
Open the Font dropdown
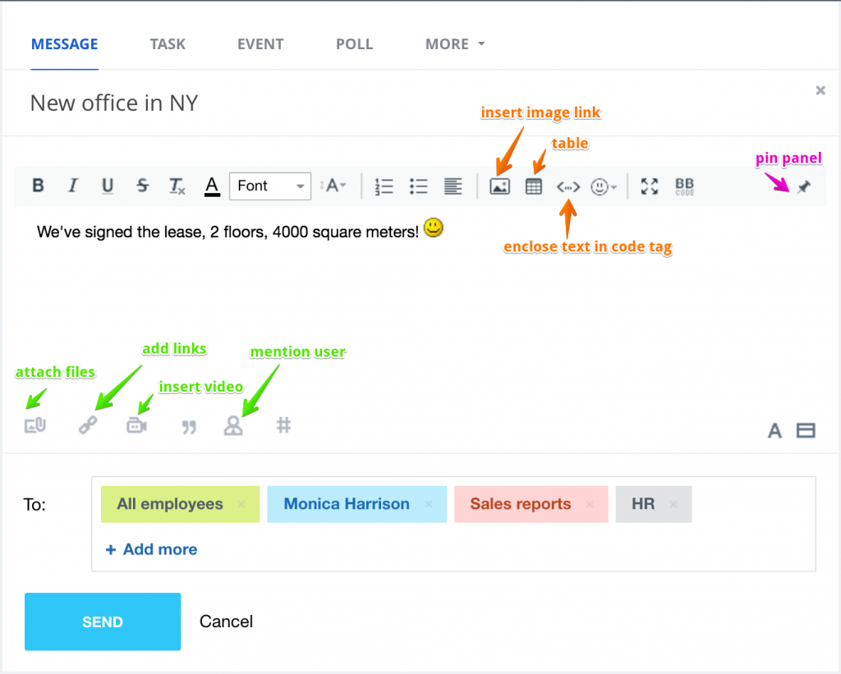[x=269, y=186]
